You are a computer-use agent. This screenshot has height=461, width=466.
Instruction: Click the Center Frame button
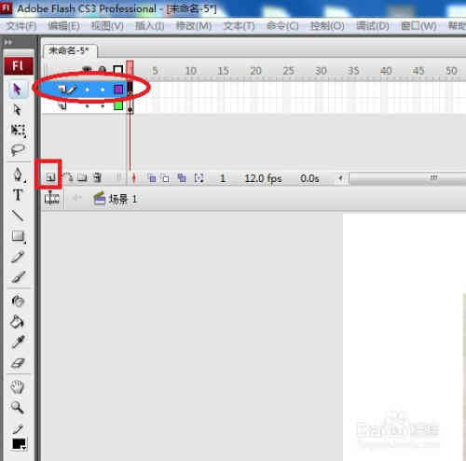click(134, 178)
